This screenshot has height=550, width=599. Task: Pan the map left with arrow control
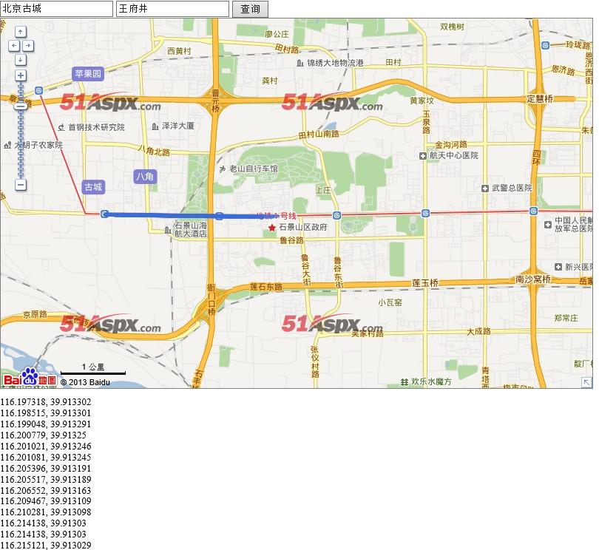click(x=14, y=46)
